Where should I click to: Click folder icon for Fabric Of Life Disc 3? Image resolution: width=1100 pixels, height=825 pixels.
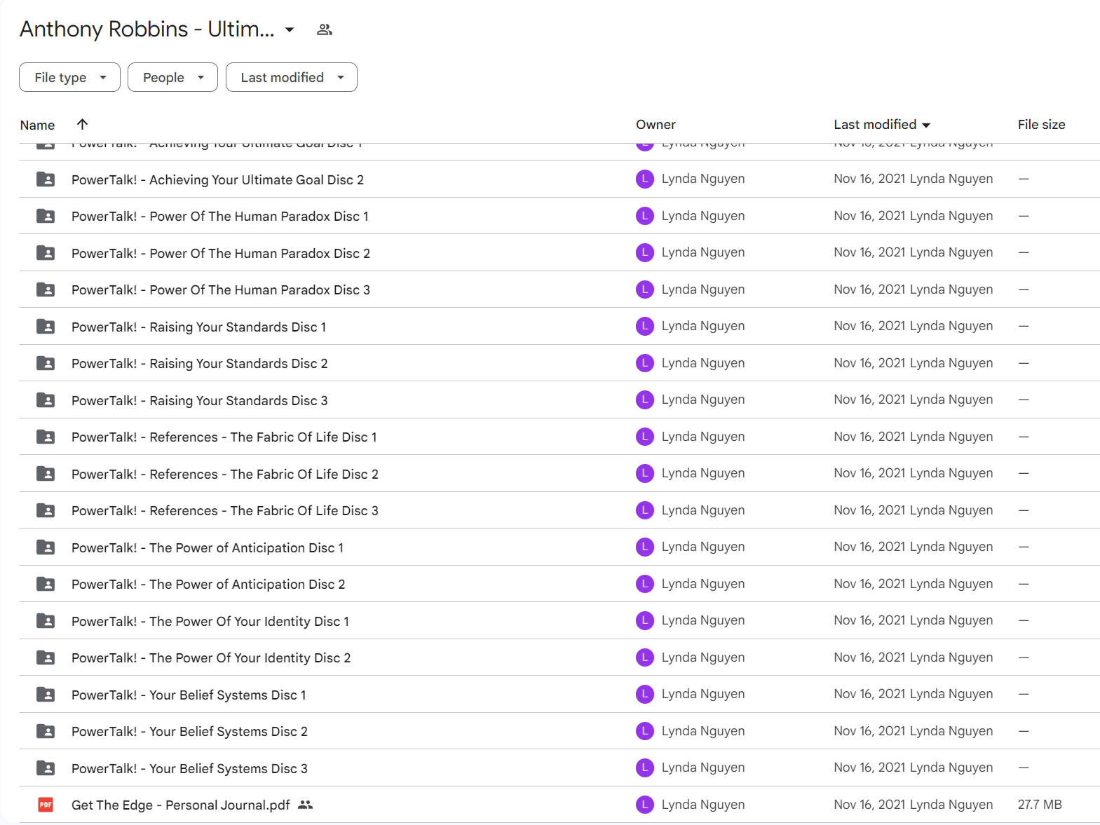click(x=46, y=510)
